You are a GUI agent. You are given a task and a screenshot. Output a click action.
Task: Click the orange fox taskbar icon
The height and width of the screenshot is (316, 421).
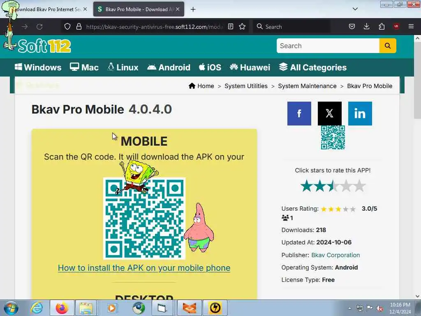pos(189,308)
